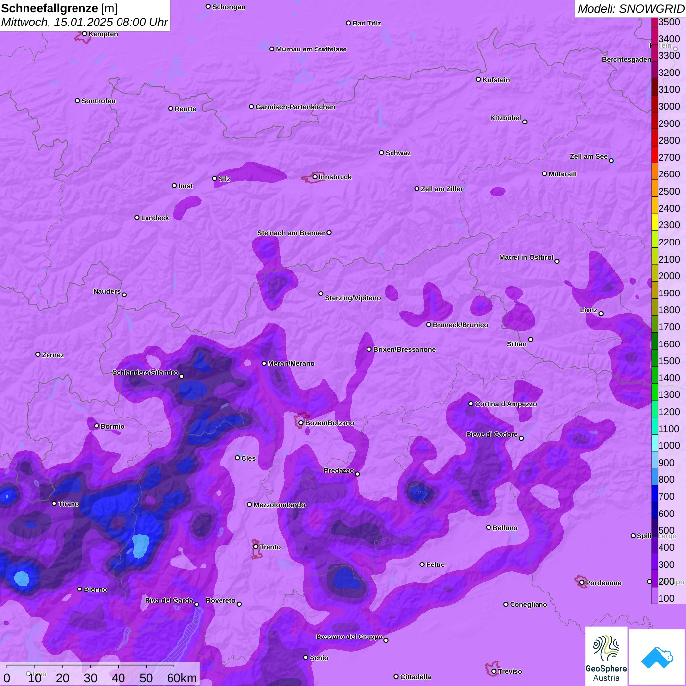Select the Schwaz marker dot

click(381, 153)
